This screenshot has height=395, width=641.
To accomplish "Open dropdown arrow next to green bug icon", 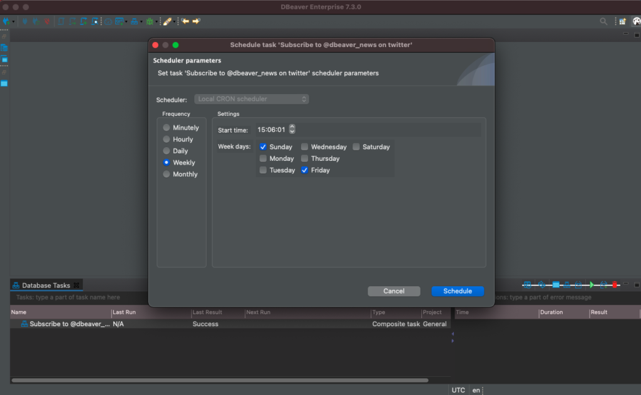I will pyautogui.click(x=156, y=22).
